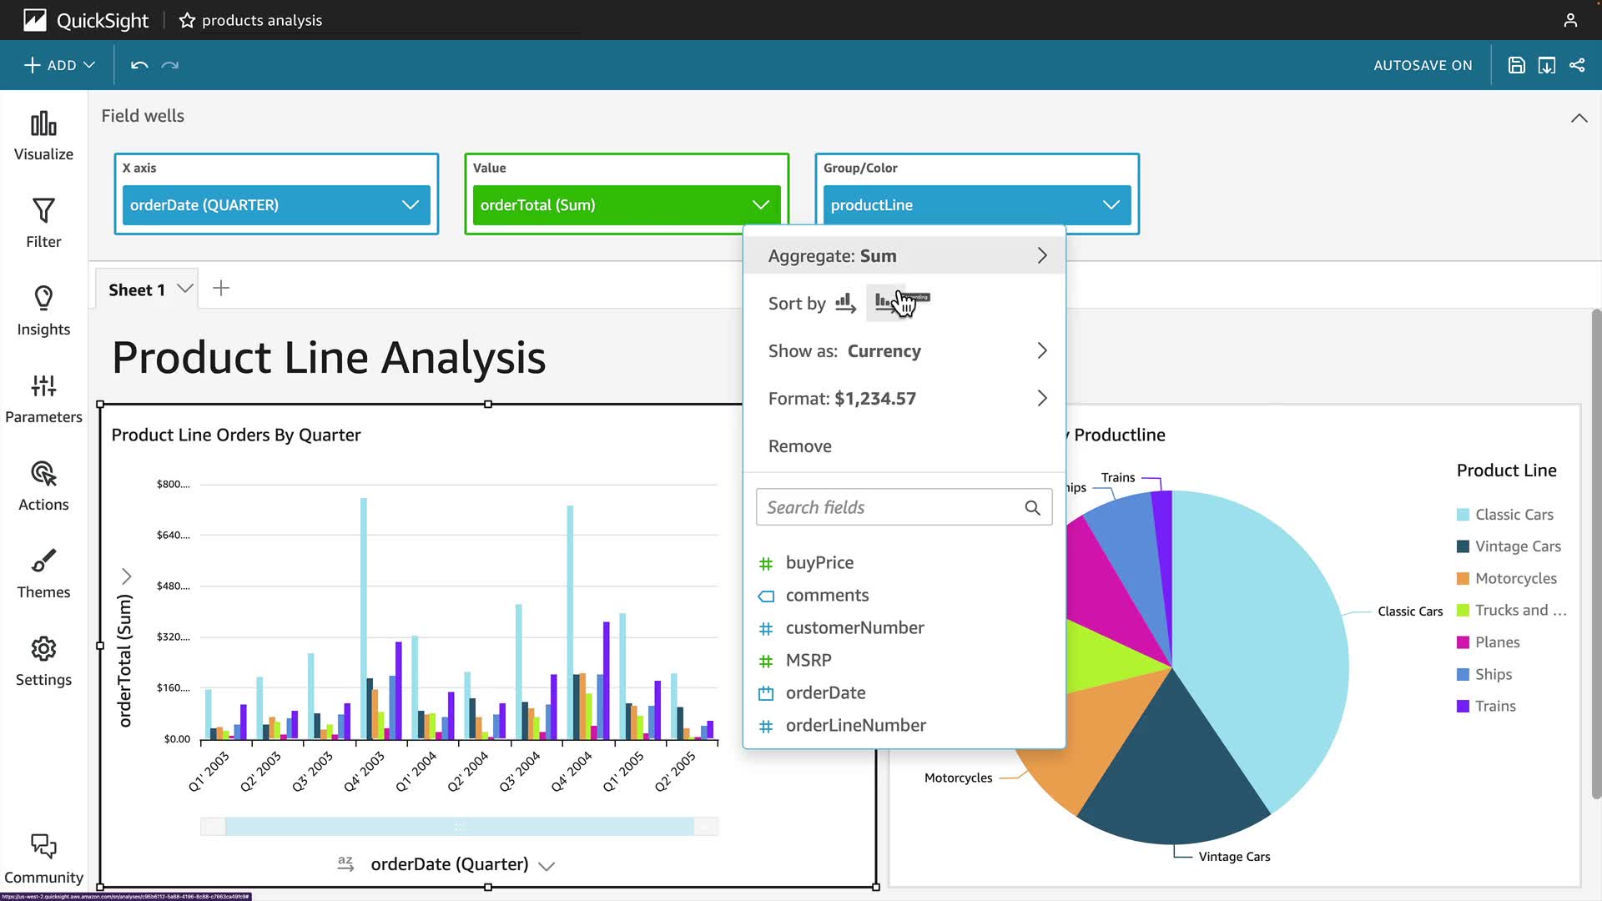The width and height of the screenshot is (1602, 901).
Task: Collapse the Field wells section
Action: click(1579, 118)
